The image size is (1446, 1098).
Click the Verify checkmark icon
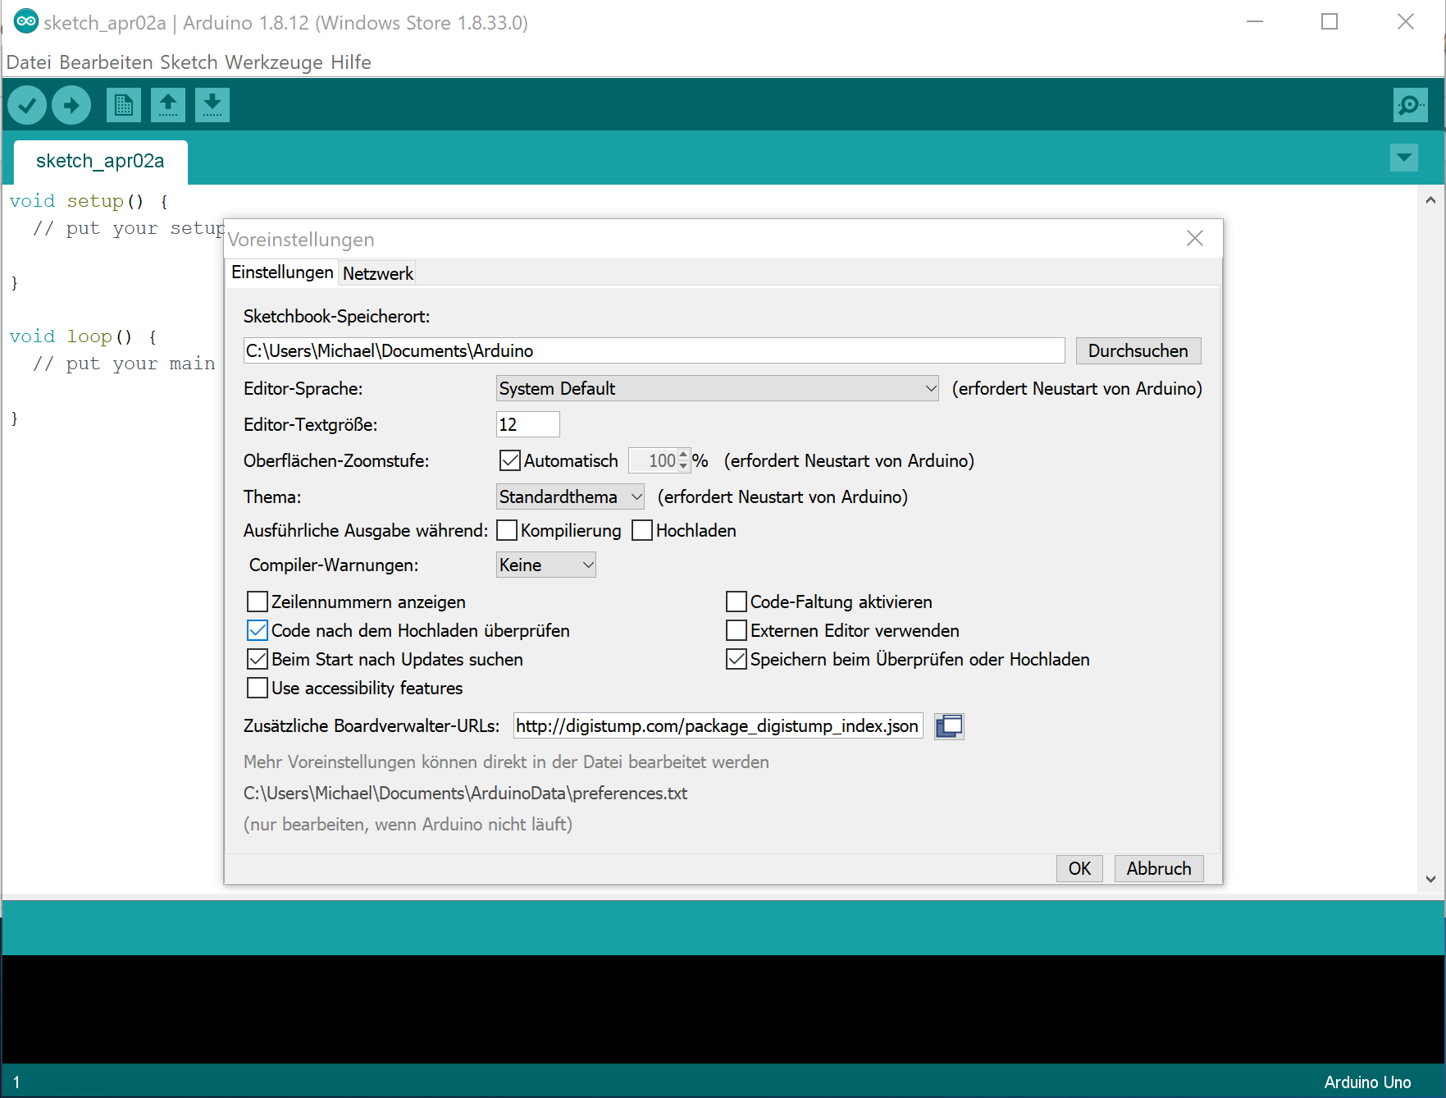[x=27, y=105]
